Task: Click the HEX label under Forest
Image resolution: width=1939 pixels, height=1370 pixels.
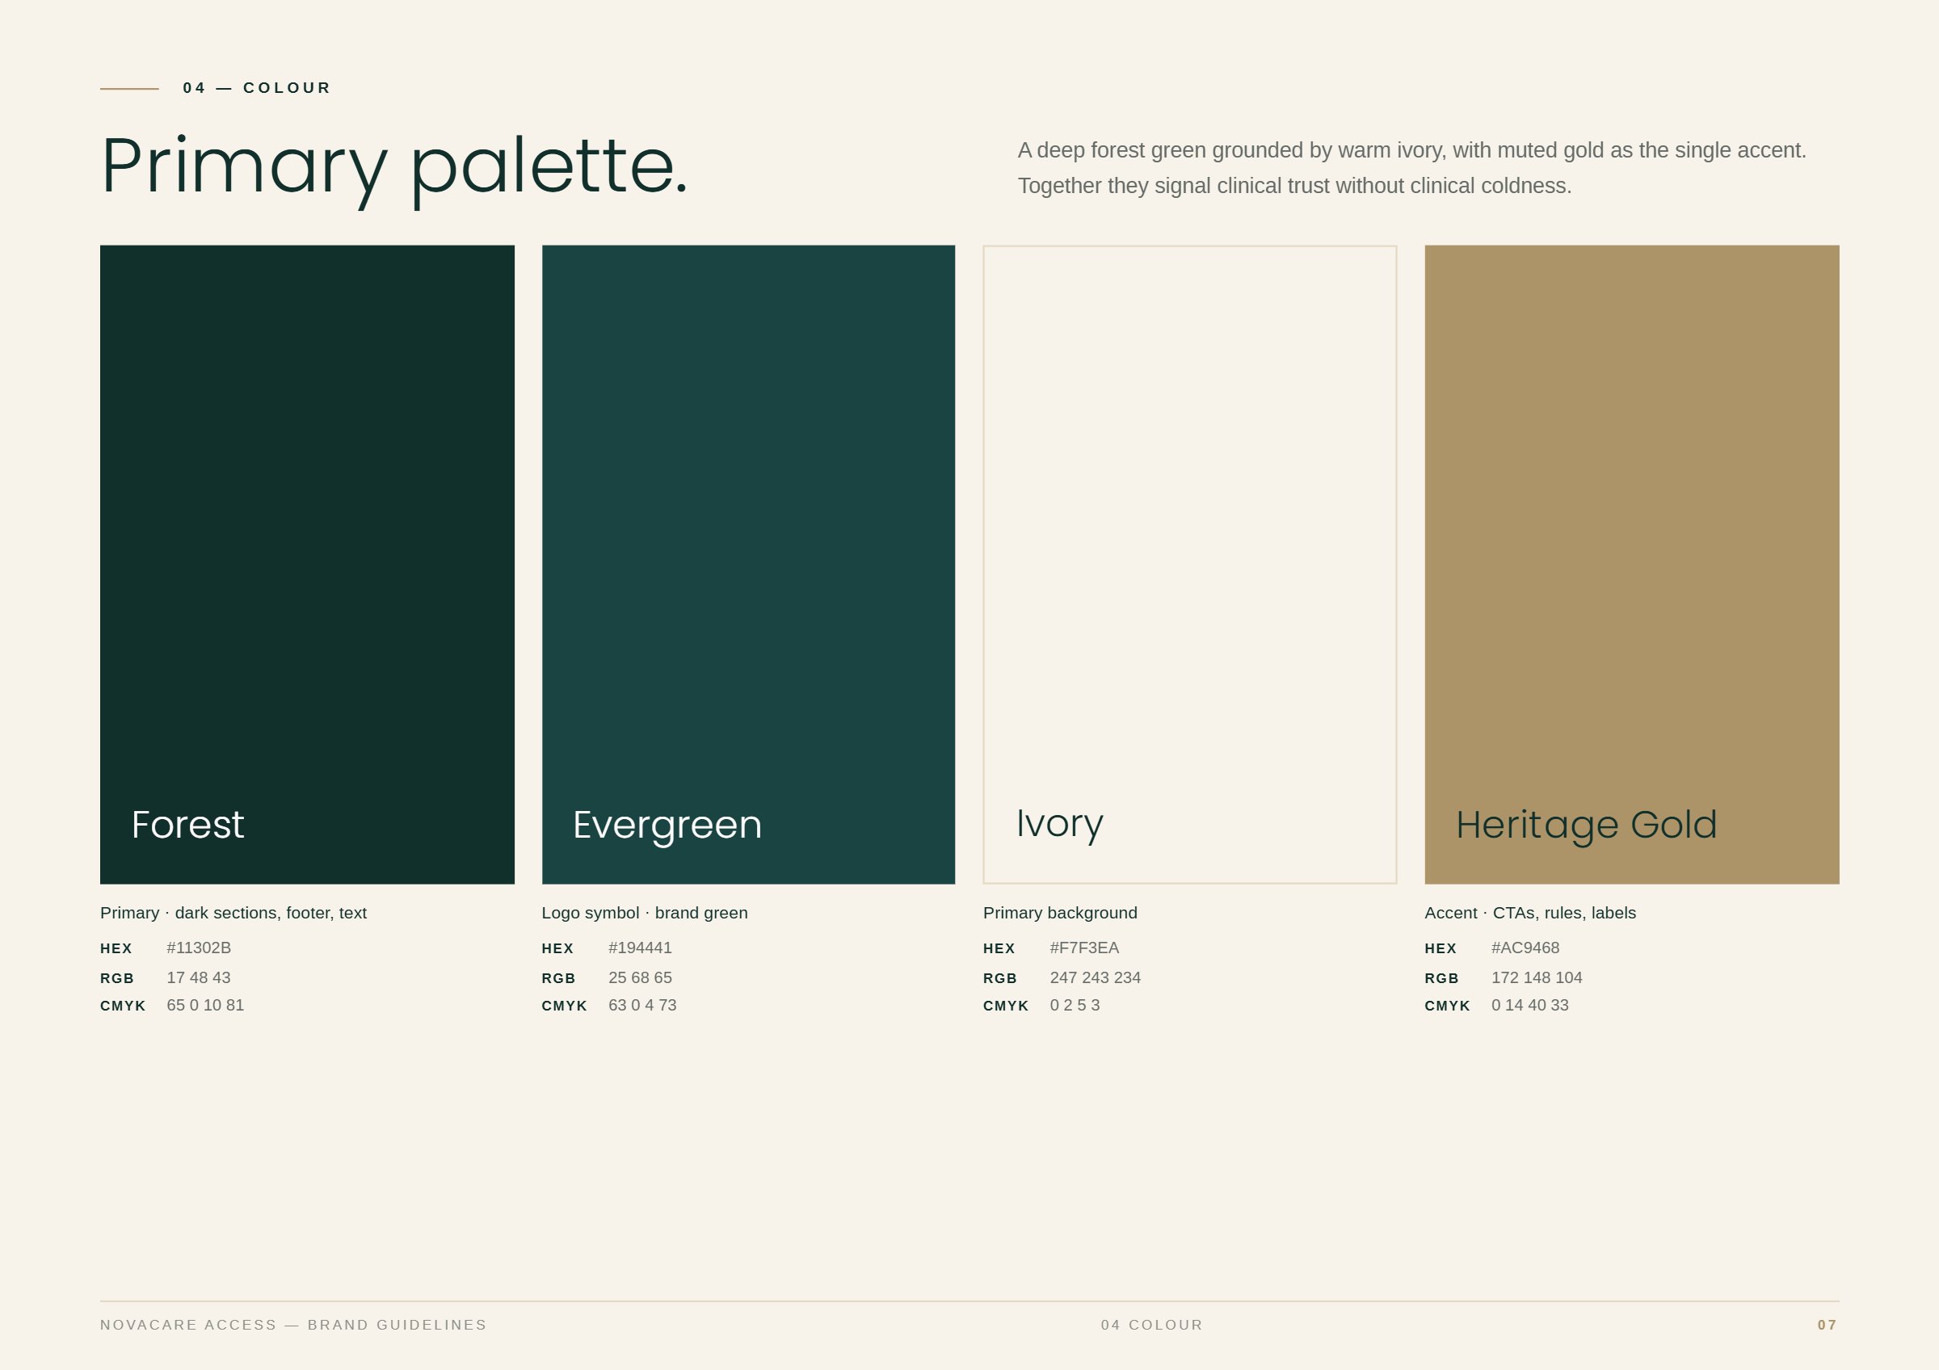Action: point(116,949)
